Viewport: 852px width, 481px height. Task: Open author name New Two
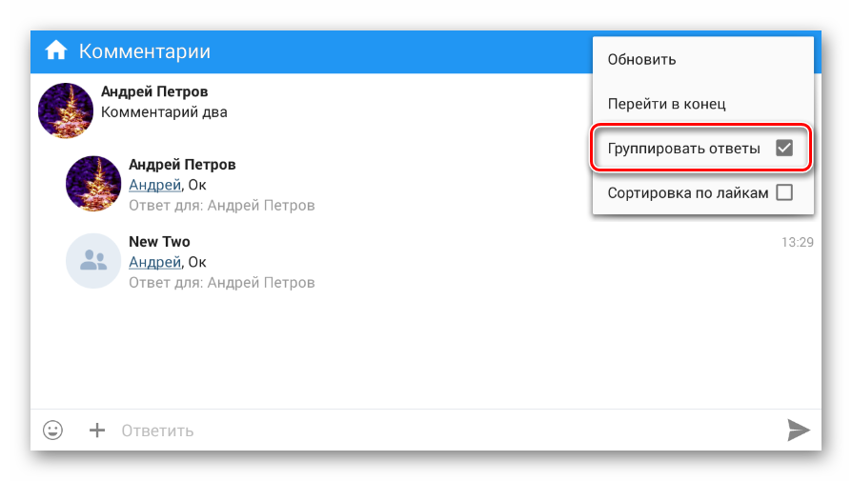[159, 242]
